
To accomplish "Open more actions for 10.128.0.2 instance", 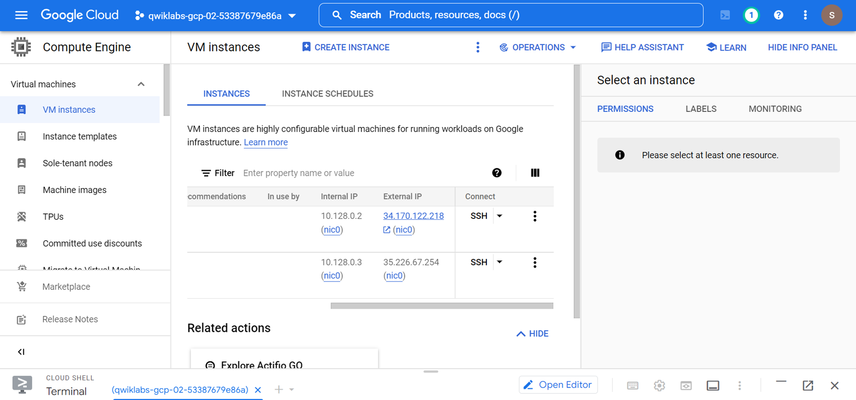I will 535,216.
